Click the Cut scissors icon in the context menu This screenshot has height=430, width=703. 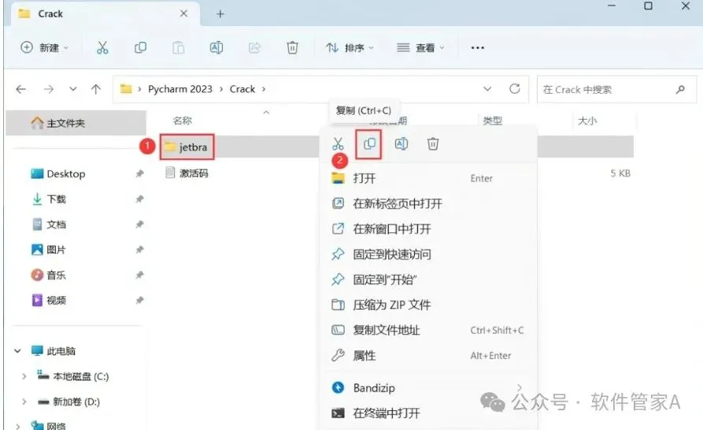coord(338,144)
